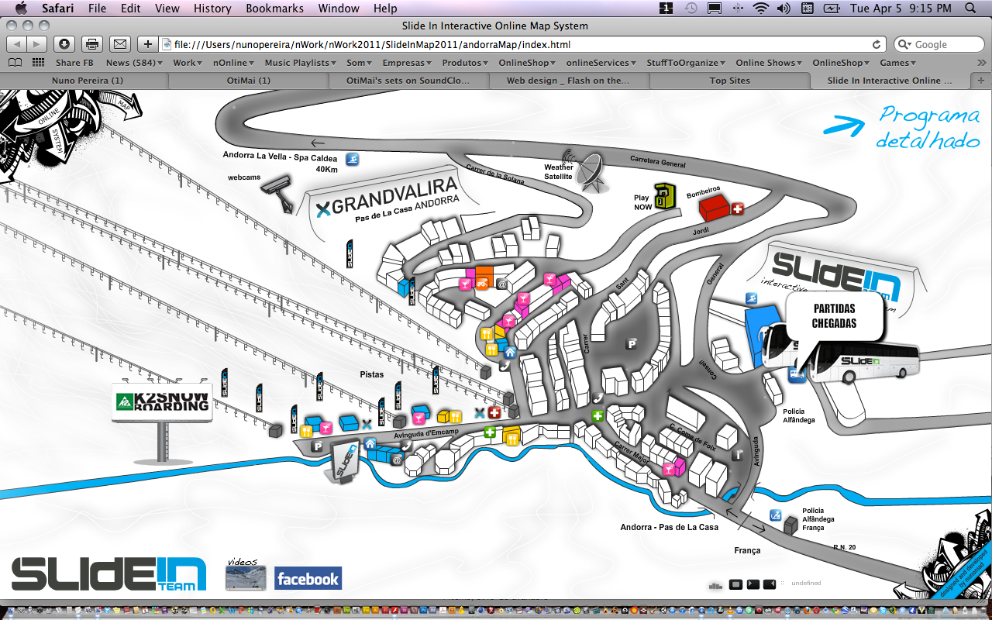Click the green cross icon below Carrer street
The width and height of the screenshot is (992, 620).
pyautogui.click(x=598, y=416)
